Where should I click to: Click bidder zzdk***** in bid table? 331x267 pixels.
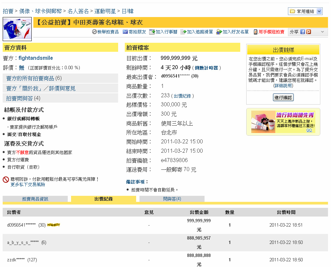[16, 260]
